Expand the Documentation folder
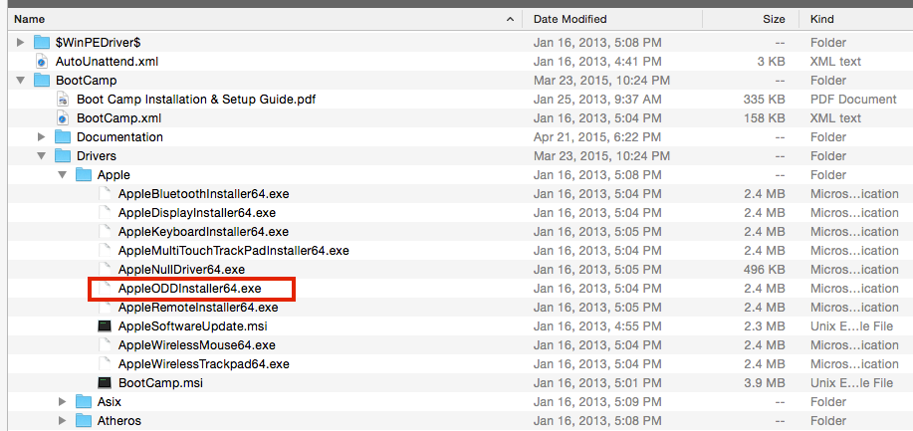This screenshot has height=431, width=913. click(42, 137)
